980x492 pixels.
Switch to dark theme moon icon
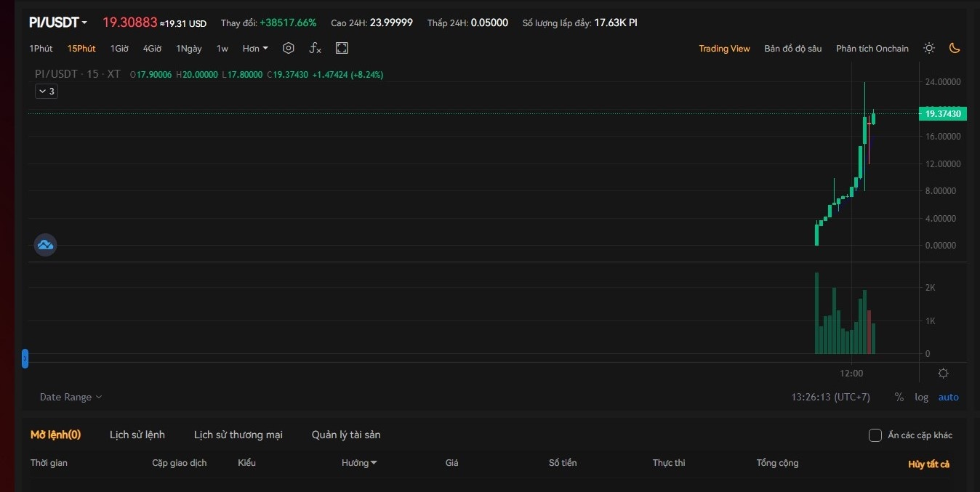click(x=955, y=48)
